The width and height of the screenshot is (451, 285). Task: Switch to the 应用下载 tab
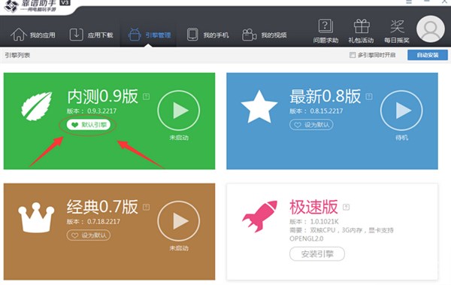91,35
